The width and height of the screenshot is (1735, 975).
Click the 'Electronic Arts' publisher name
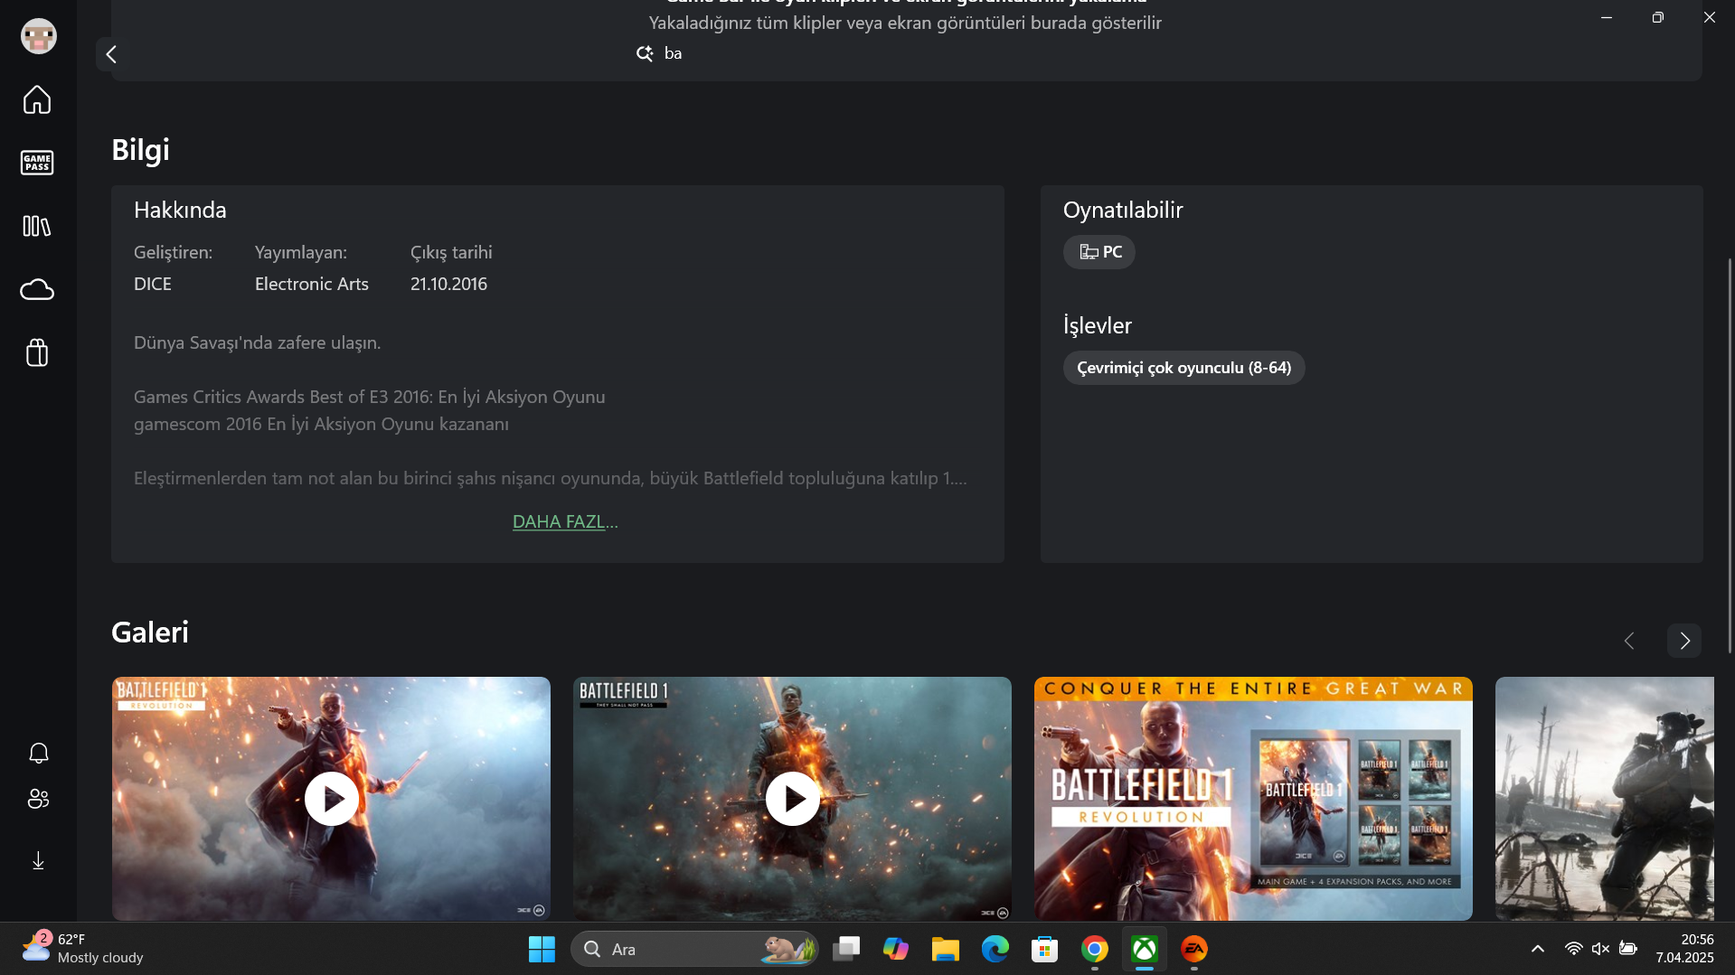pos(312,284)
